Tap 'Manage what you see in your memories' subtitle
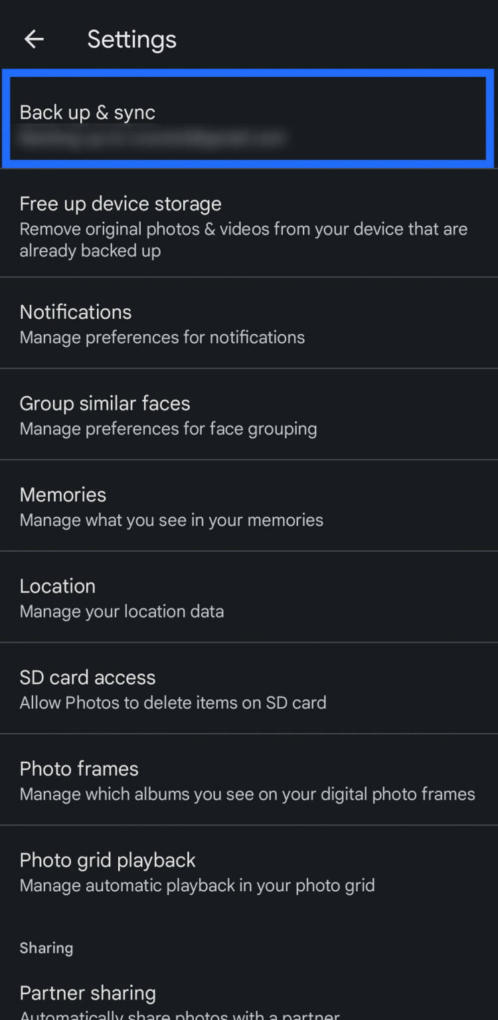 point(171,519)
